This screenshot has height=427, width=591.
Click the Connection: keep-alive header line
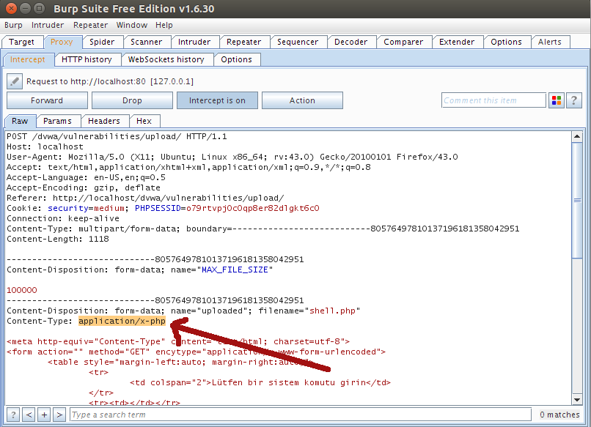click(63, 218)
